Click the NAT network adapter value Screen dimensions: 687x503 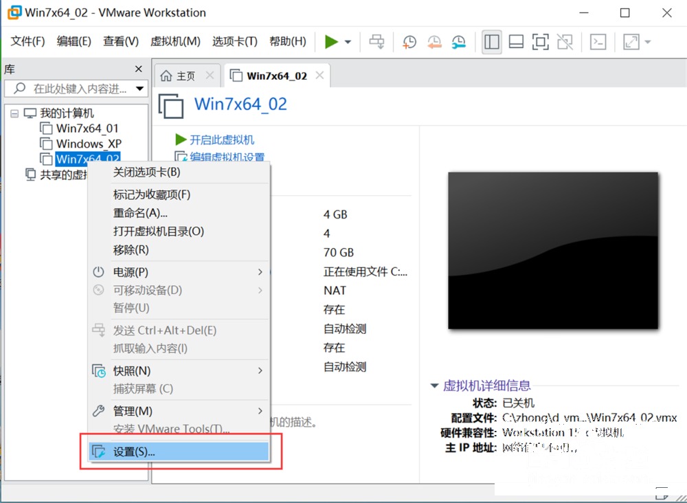pos(335,291)
